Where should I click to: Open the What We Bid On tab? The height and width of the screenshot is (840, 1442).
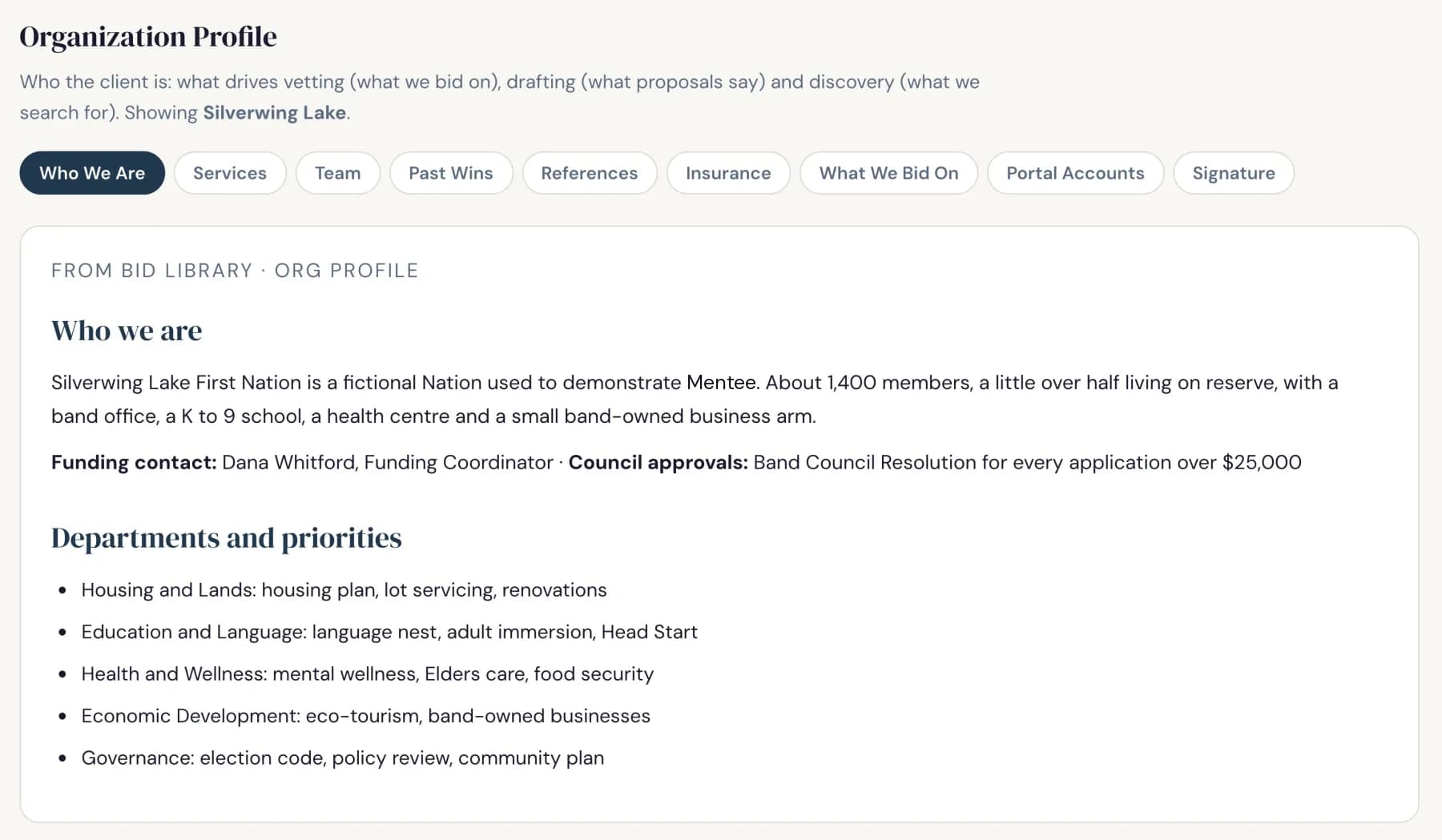tap(888, 173)
